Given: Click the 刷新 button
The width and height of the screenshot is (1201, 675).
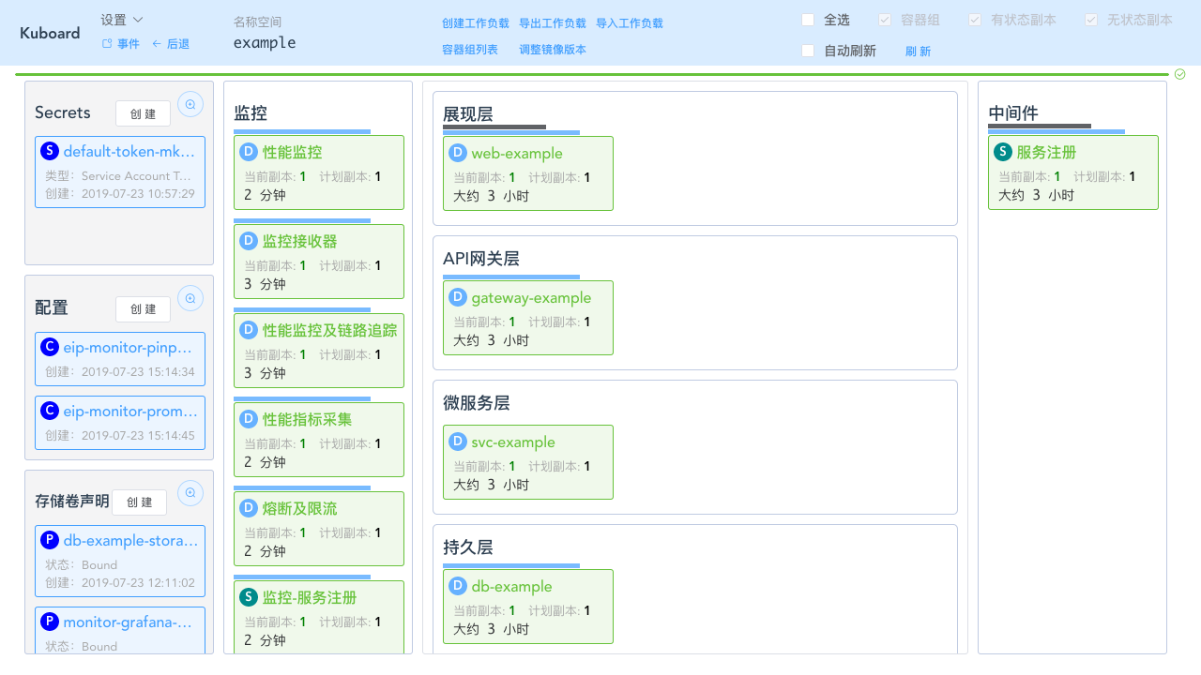Looking at the screenshot, I should click(x=918, y=51).
